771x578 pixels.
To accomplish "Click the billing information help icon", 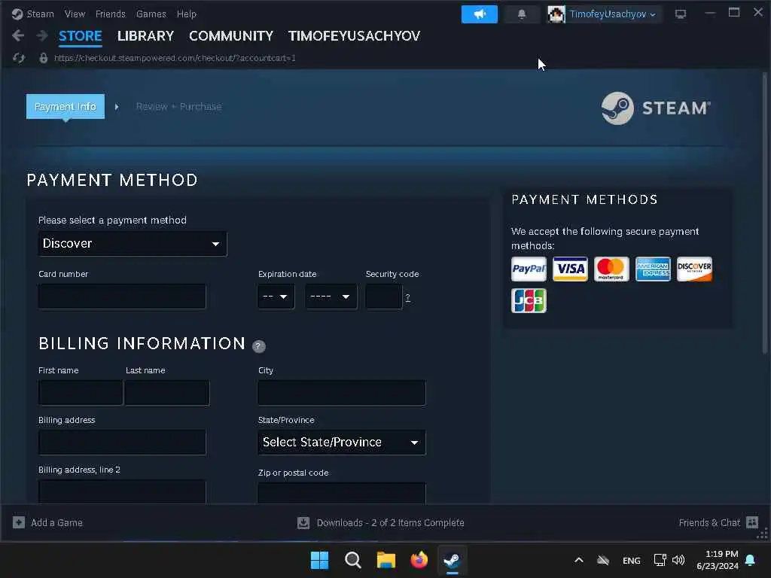I will [259, 346].
